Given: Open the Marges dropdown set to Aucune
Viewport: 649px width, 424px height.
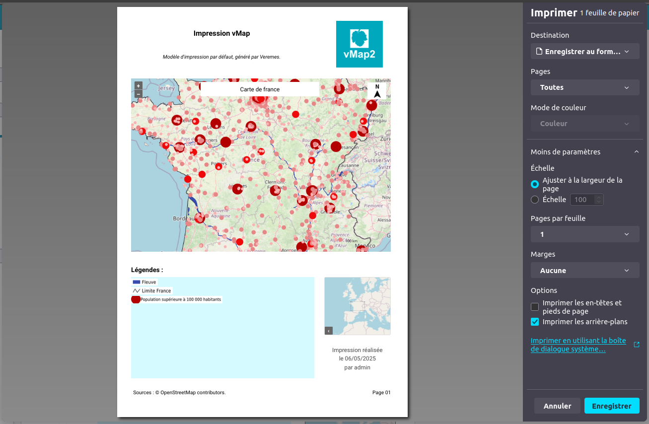Looking at the screenshot, I should pos(585,271).
